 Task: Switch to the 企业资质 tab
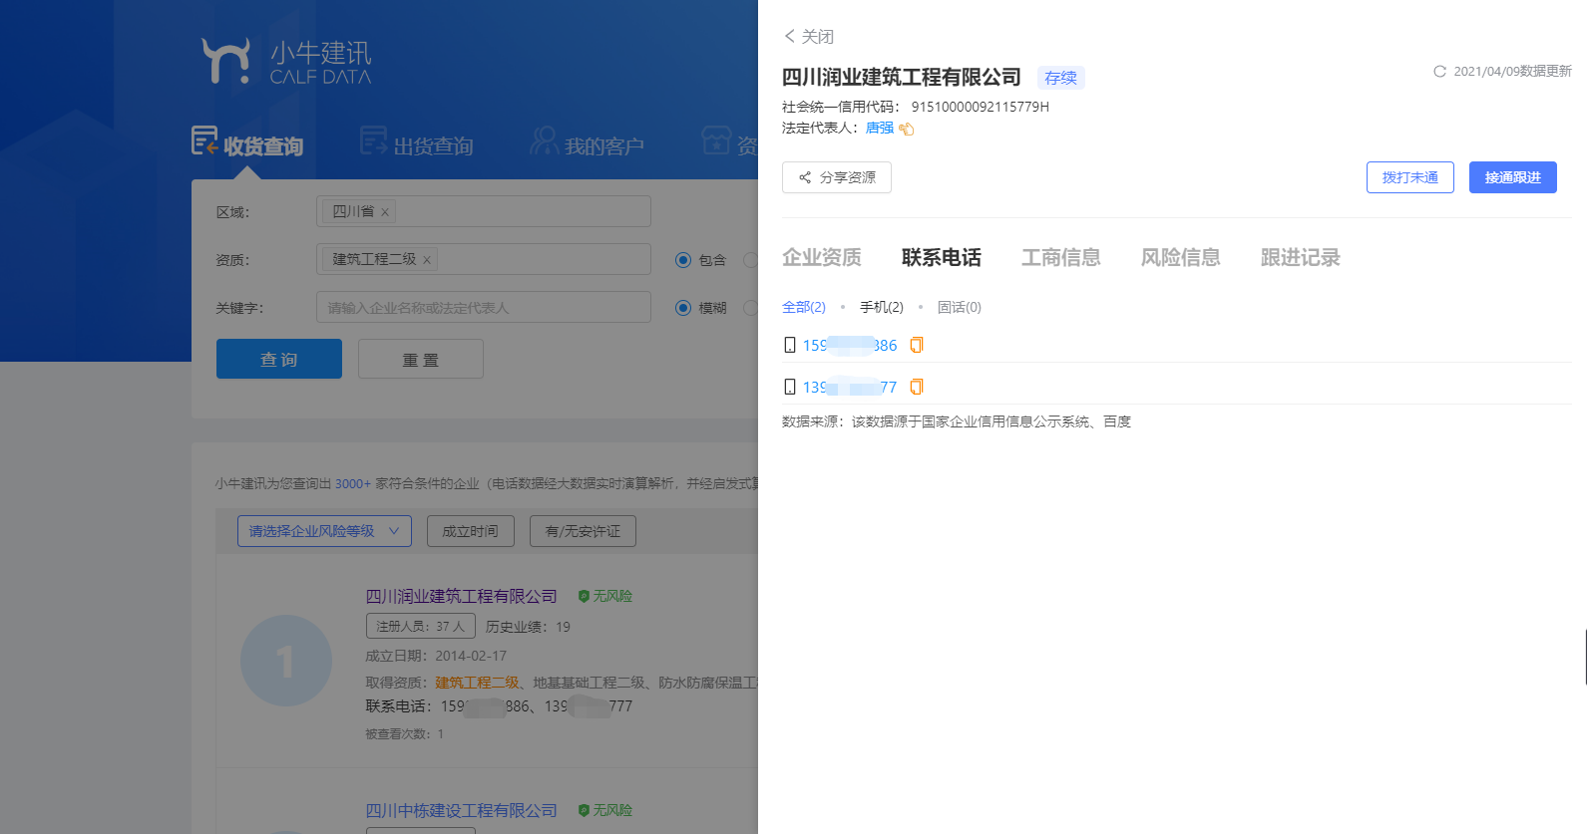point(822,257)
